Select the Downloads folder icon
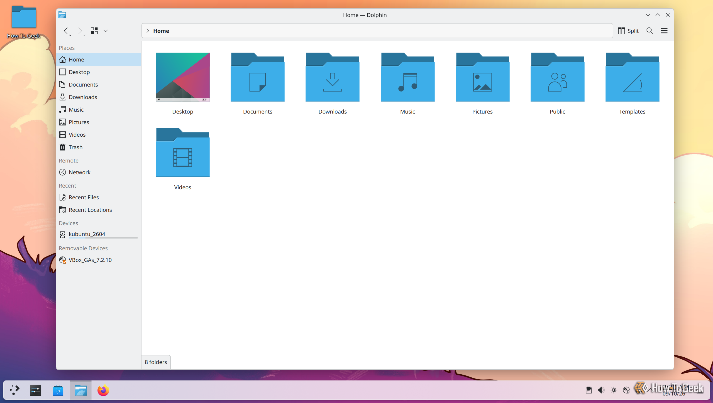The width and height of the screenshot is (713, 403). click(333, 77)
